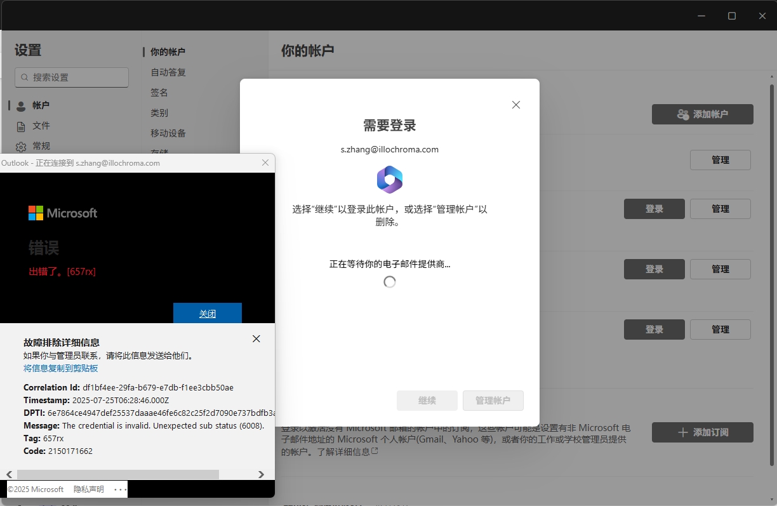Click the 继续 button in the dialog
The width and height of the screenshot is (777, 506).
pyautogui.click(x=427, y=401)
